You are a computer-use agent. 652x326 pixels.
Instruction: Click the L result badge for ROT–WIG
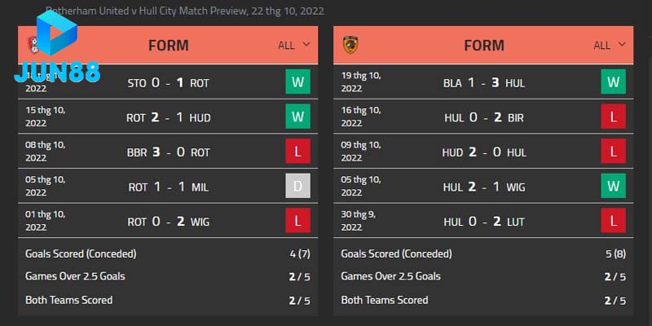click(297, 222)
